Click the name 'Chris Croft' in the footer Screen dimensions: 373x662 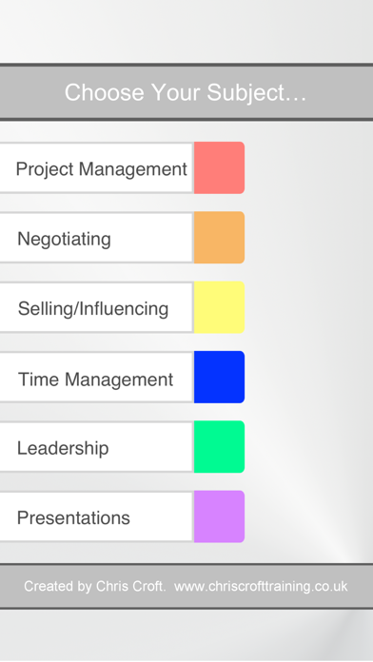(130, 587)
